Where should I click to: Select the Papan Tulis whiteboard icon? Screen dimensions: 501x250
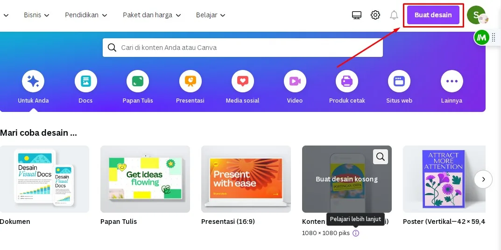pos(138,81)
